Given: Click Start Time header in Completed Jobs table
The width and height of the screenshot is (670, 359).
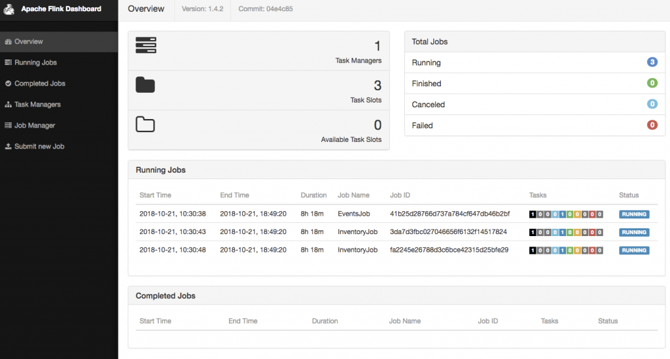Looking at the screenshot, I should click(155, 321).
